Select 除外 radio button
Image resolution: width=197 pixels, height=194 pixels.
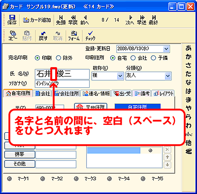point(59,58)
